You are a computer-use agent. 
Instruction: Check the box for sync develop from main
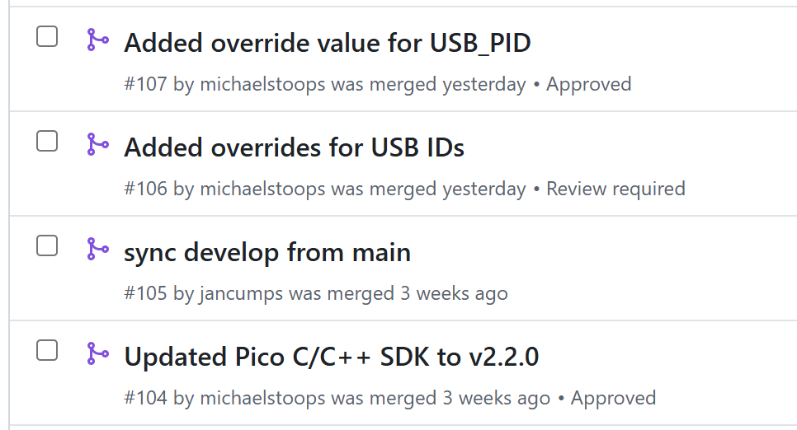(47, 245)
